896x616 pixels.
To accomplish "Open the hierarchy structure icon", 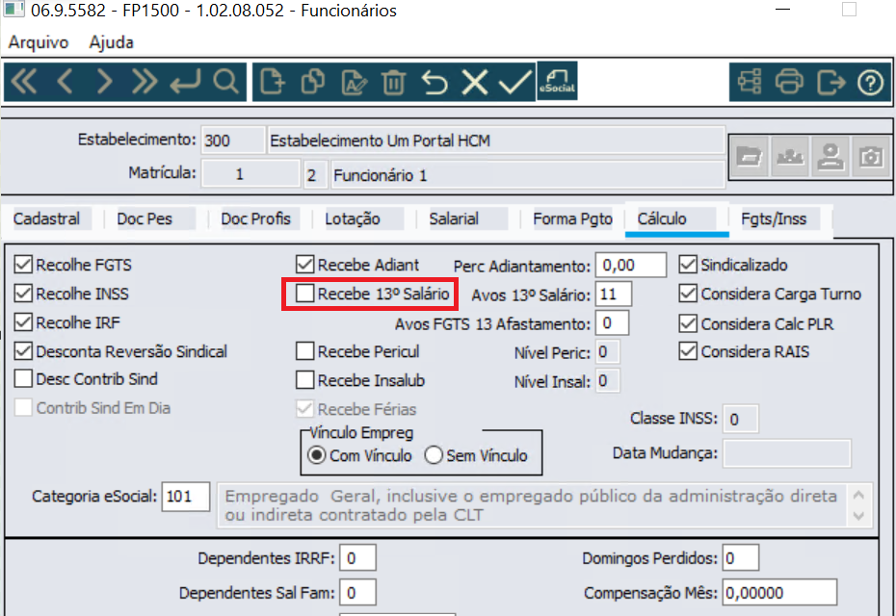I will (x=750, y=82).
